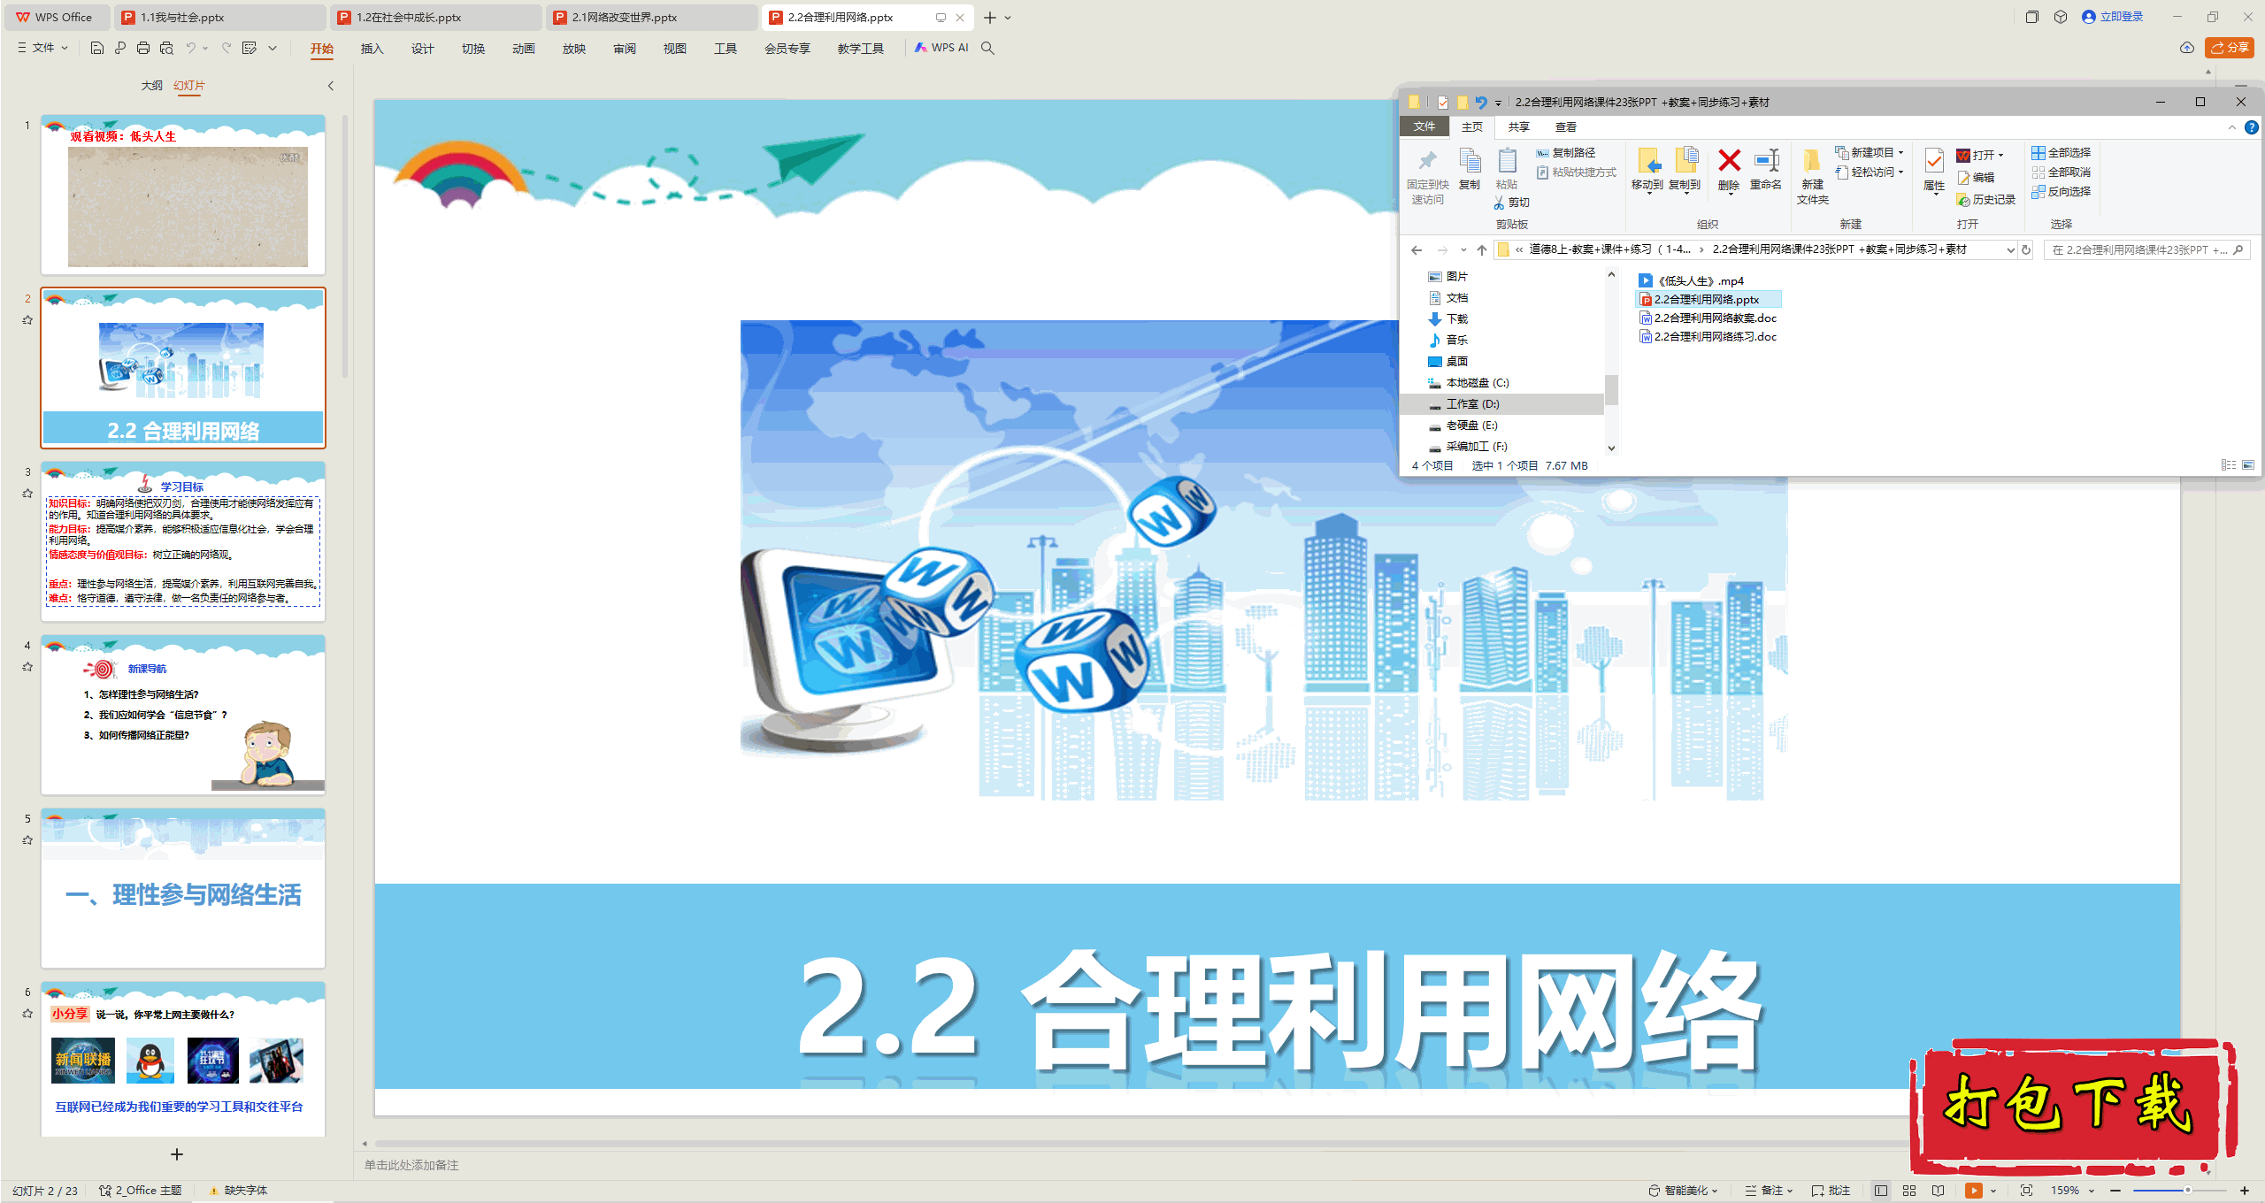Screen dimensions: 2265x1203
Task: Switch to slide sorter grid view
Action: (x=1909, y=1191)
